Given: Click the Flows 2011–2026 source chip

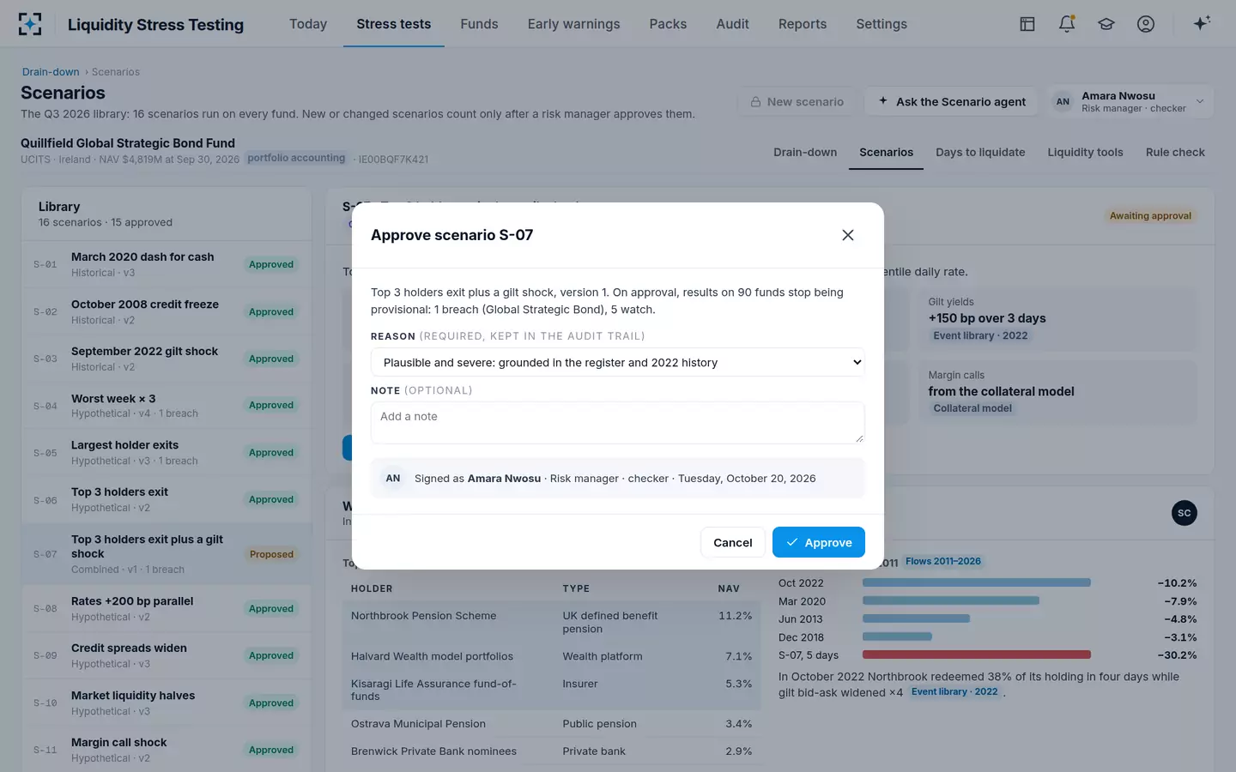Looking at the screenshot, I should click(943, 561).
